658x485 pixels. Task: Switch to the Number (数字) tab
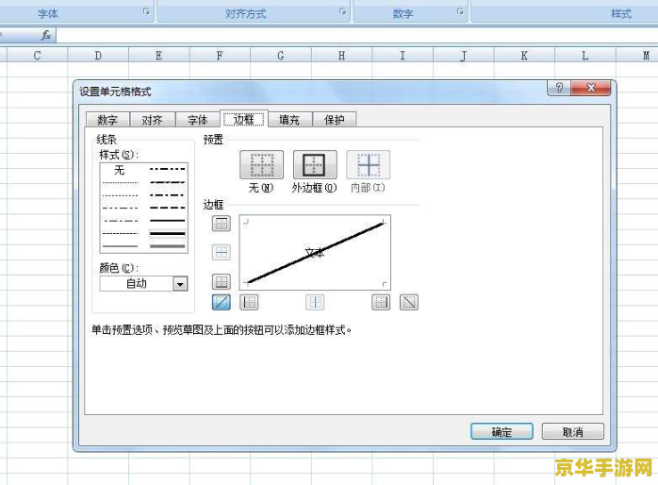tap(107, 120)
